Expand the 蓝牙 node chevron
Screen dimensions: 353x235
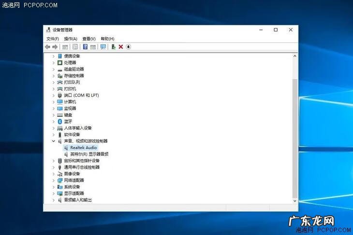[x=54, y=122]
